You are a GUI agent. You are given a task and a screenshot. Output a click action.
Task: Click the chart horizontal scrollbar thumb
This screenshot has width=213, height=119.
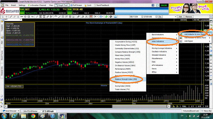(x=139, y=107)
